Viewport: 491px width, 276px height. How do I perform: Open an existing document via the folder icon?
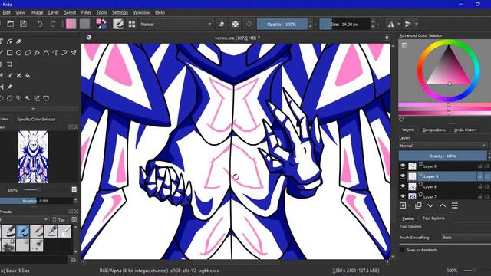(10, 24)
